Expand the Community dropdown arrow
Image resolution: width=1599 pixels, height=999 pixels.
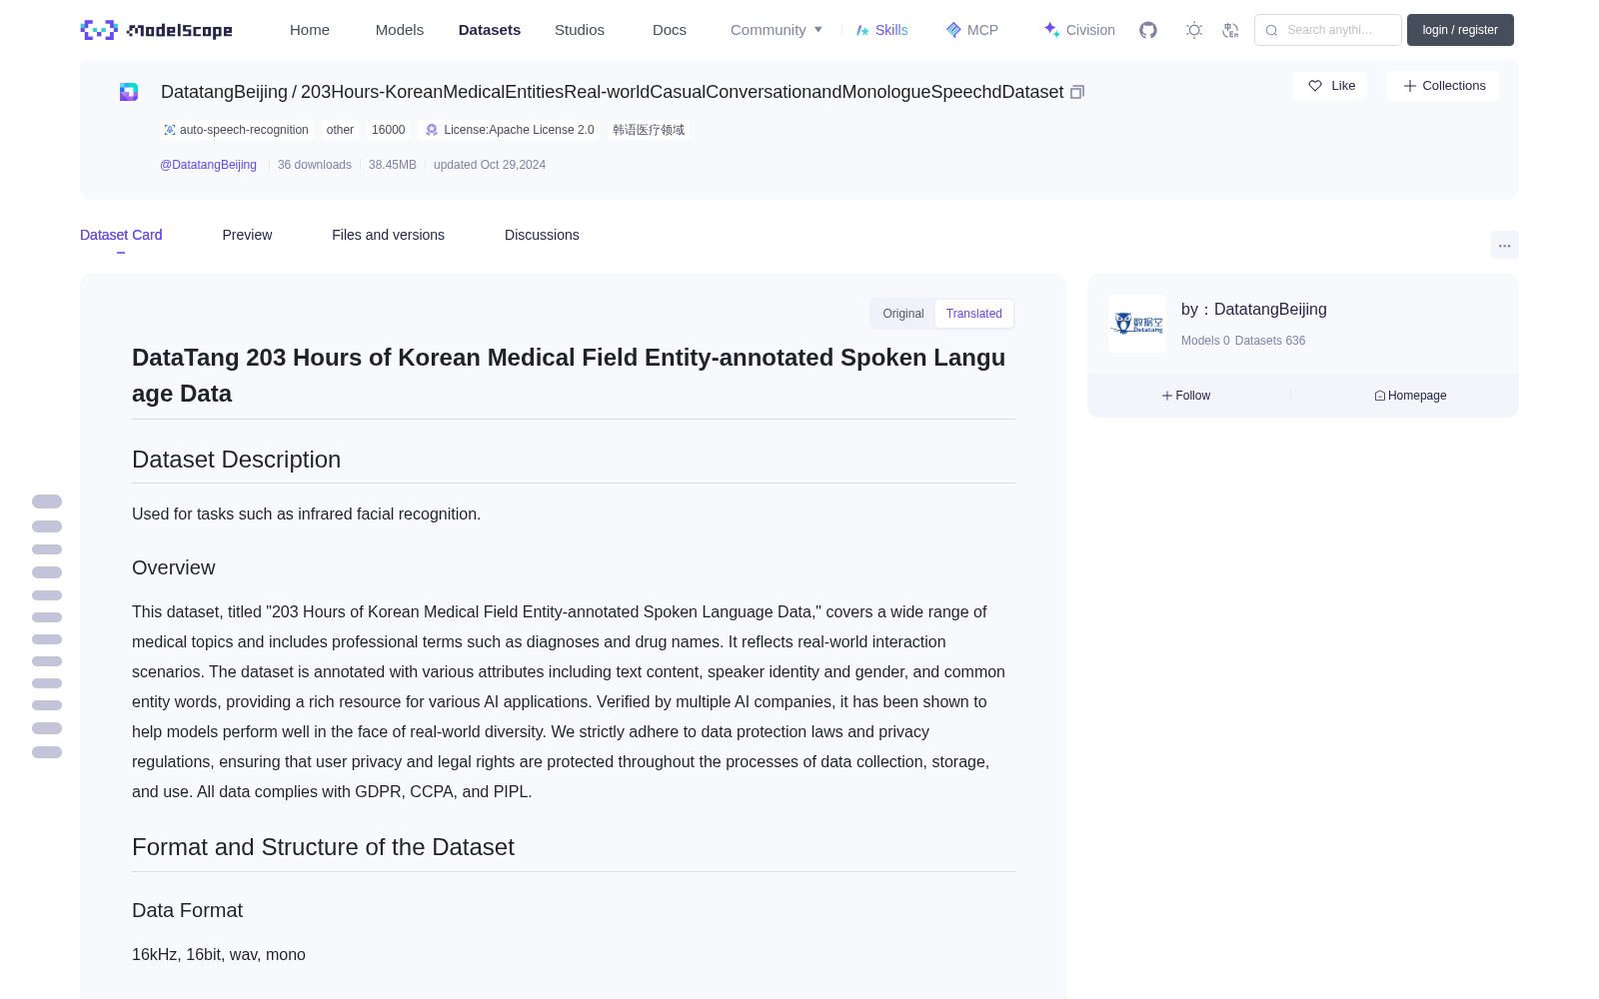click(x=818, y=30)
